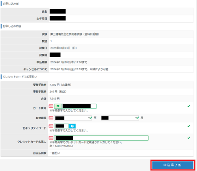Click the card brand icon in card number field
Screen dimensions: 197x171
[x=58, y=106]
